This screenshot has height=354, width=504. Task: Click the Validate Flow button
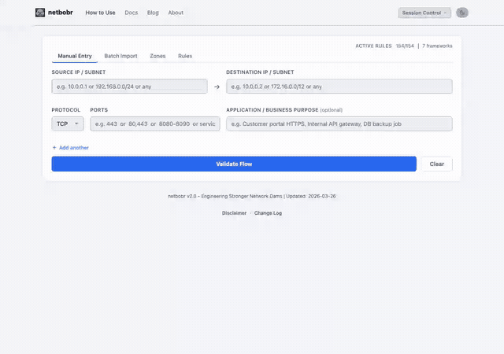(x=234, y=164)
